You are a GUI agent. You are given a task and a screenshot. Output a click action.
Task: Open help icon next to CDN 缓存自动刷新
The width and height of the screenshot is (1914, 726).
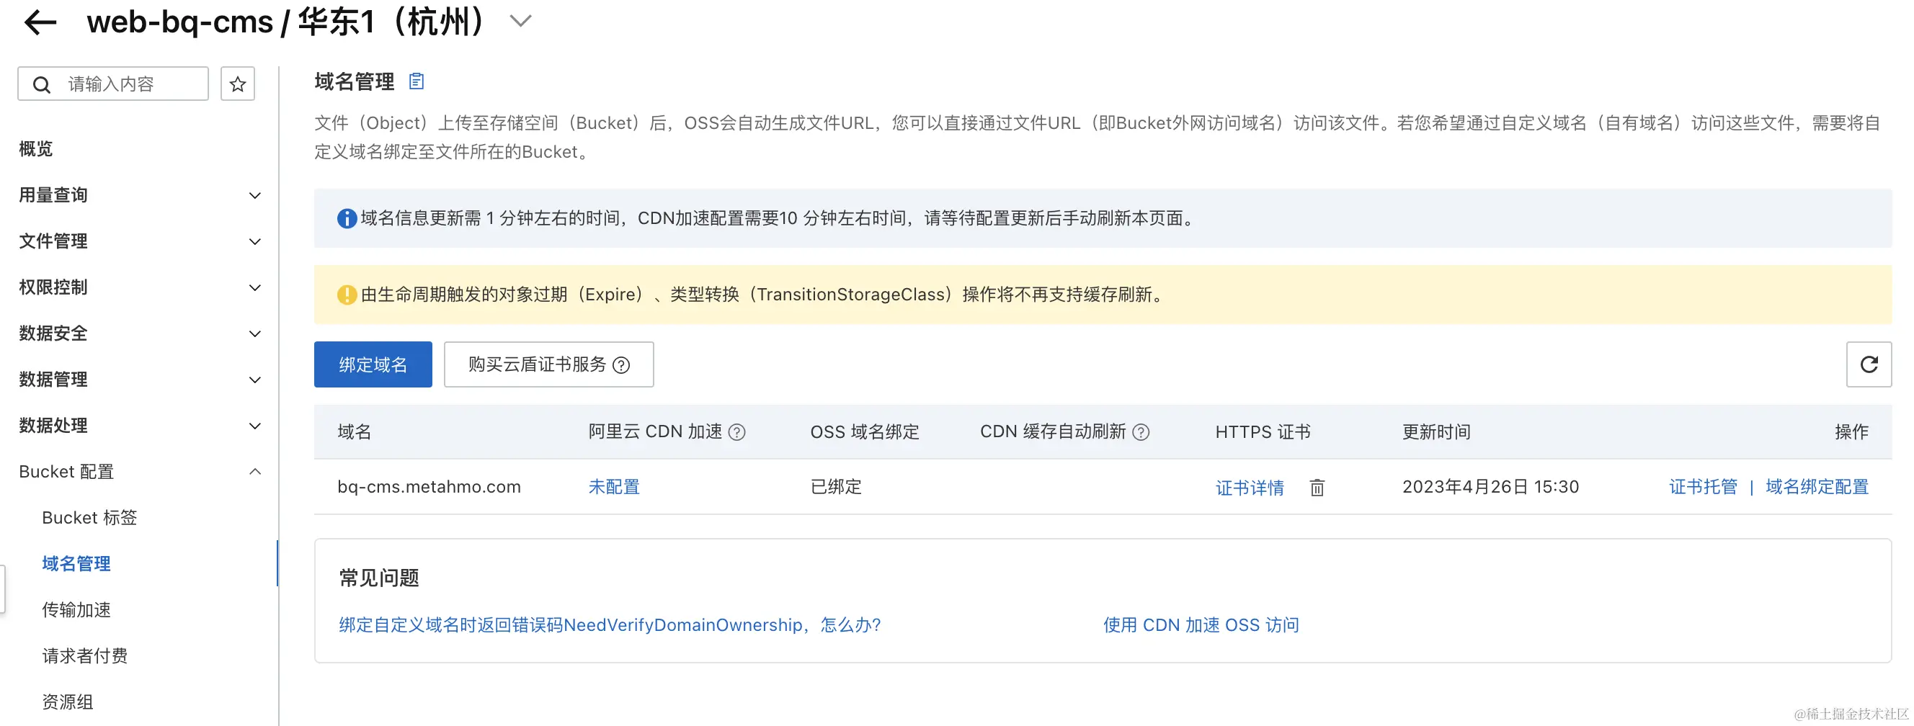coord(1142,431)
